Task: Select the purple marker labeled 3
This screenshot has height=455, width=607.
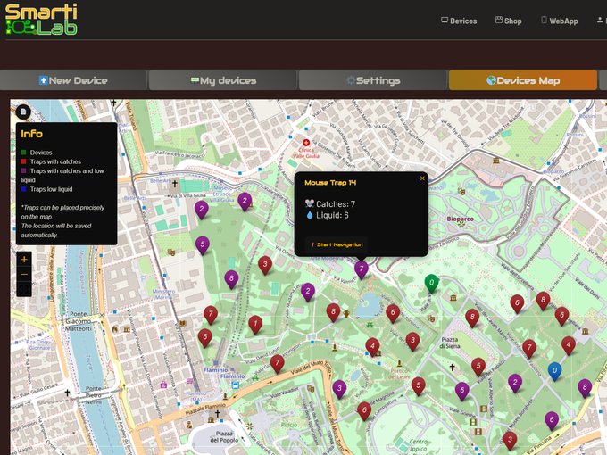Action: 339,388
